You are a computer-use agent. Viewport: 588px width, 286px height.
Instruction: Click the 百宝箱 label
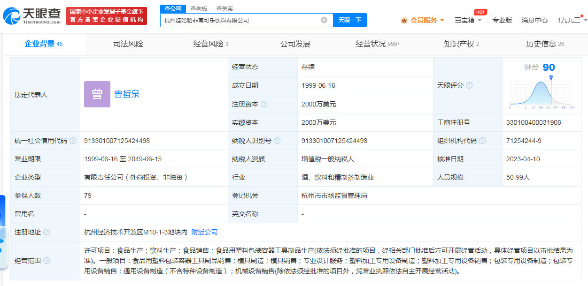464,20
